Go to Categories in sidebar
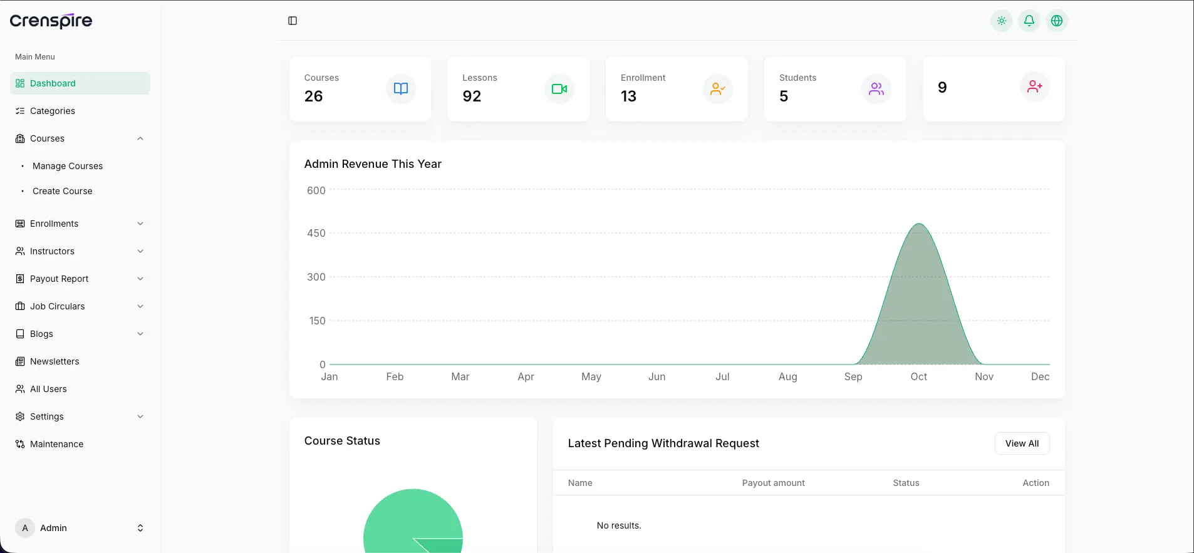 tap(53, 111)
